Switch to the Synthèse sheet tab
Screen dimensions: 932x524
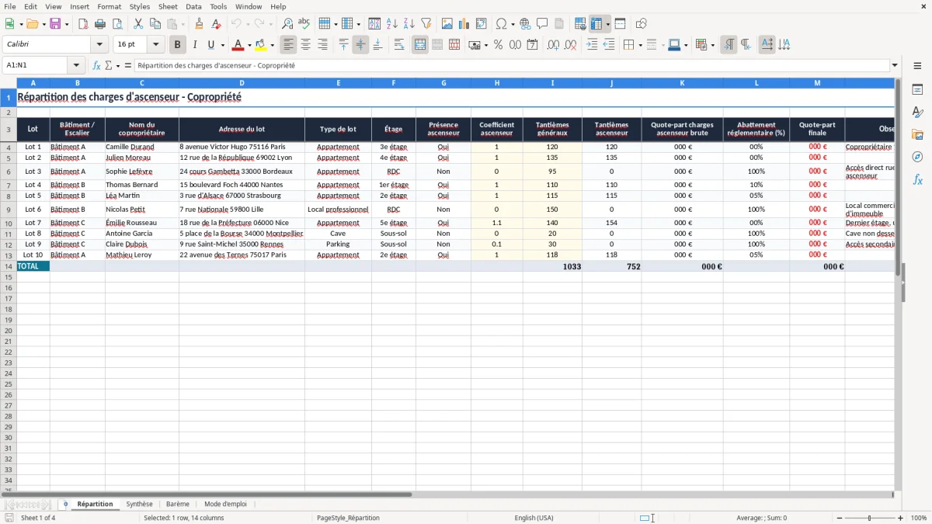(140, 504)
